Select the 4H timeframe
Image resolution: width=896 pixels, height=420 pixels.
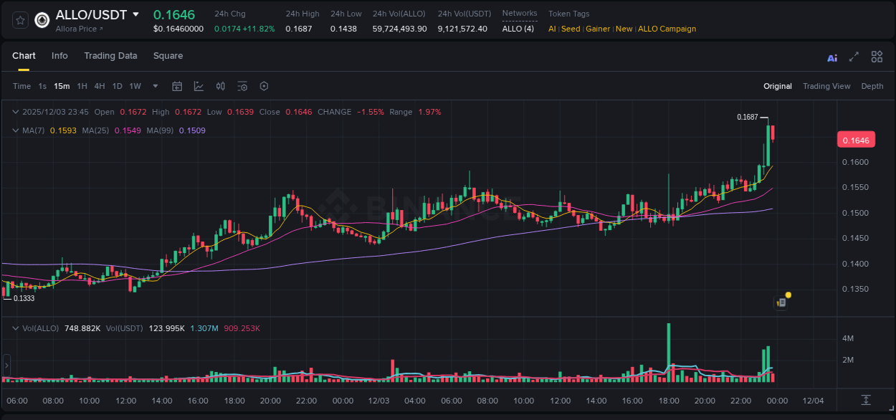click(98, 86)
